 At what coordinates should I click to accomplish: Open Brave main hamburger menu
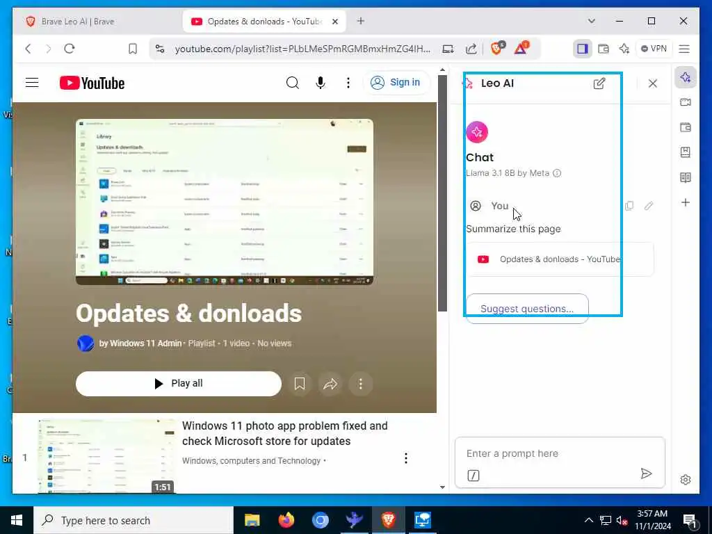tap(684, 49)
